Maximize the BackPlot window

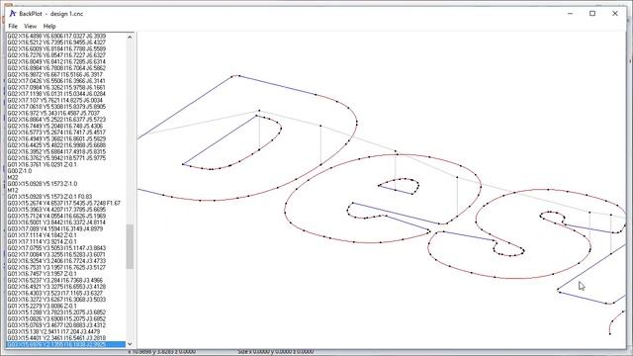pos(592,13)
